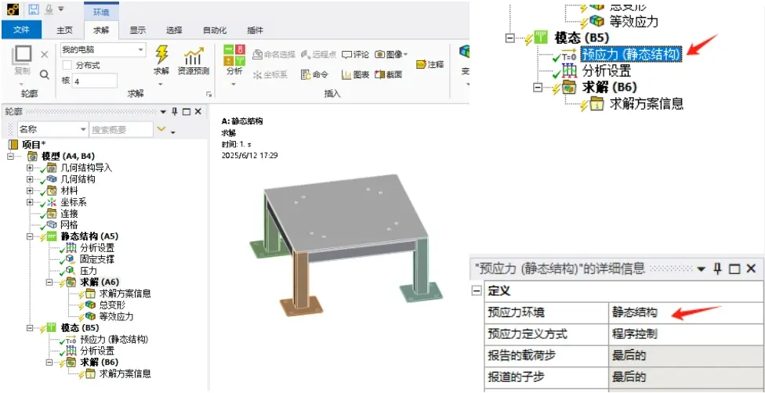Select Fixed Support (固定支撑) in the outline
The width and height of the screenshot is (765, 393).
(x=97, y=259)
